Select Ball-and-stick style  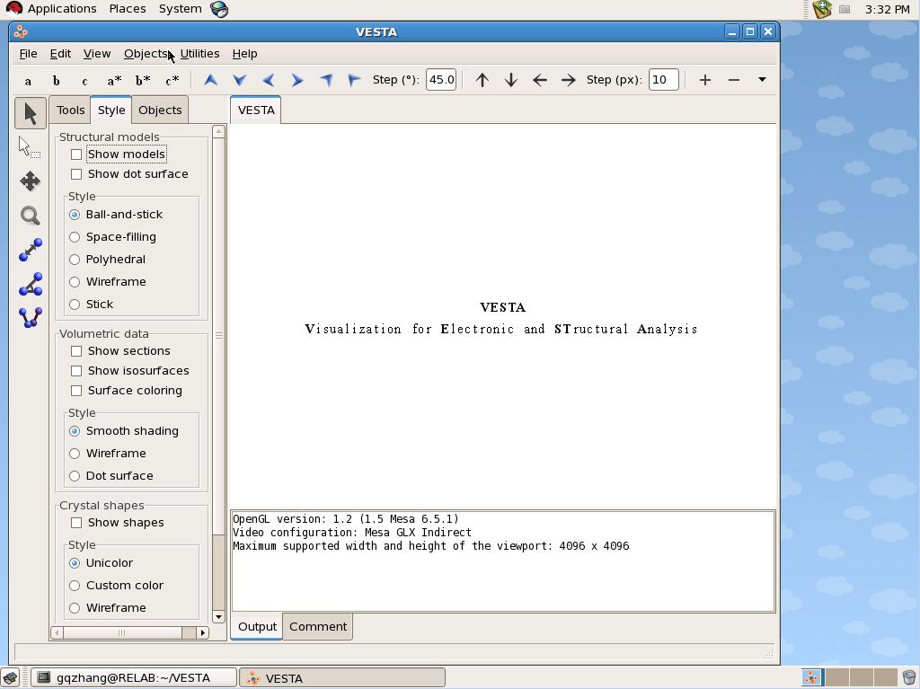75,215
